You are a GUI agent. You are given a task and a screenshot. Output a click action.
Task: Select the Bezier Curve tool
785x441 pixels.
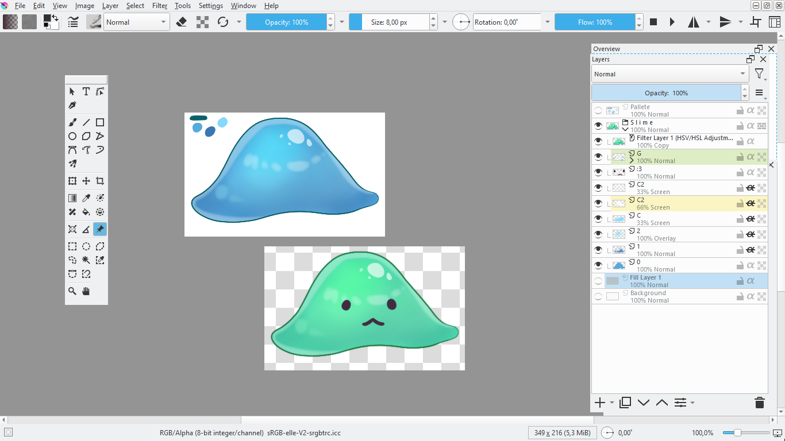point(72,150)
